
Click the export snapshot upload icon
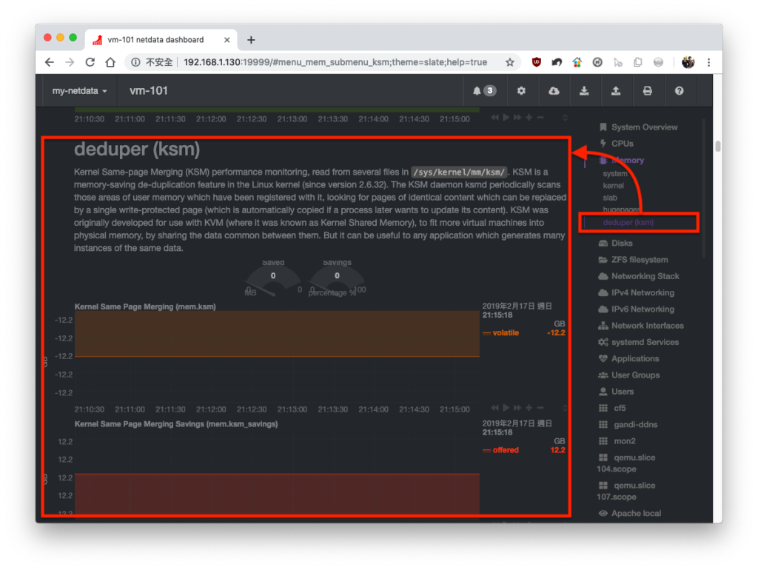tap(615, 91)
